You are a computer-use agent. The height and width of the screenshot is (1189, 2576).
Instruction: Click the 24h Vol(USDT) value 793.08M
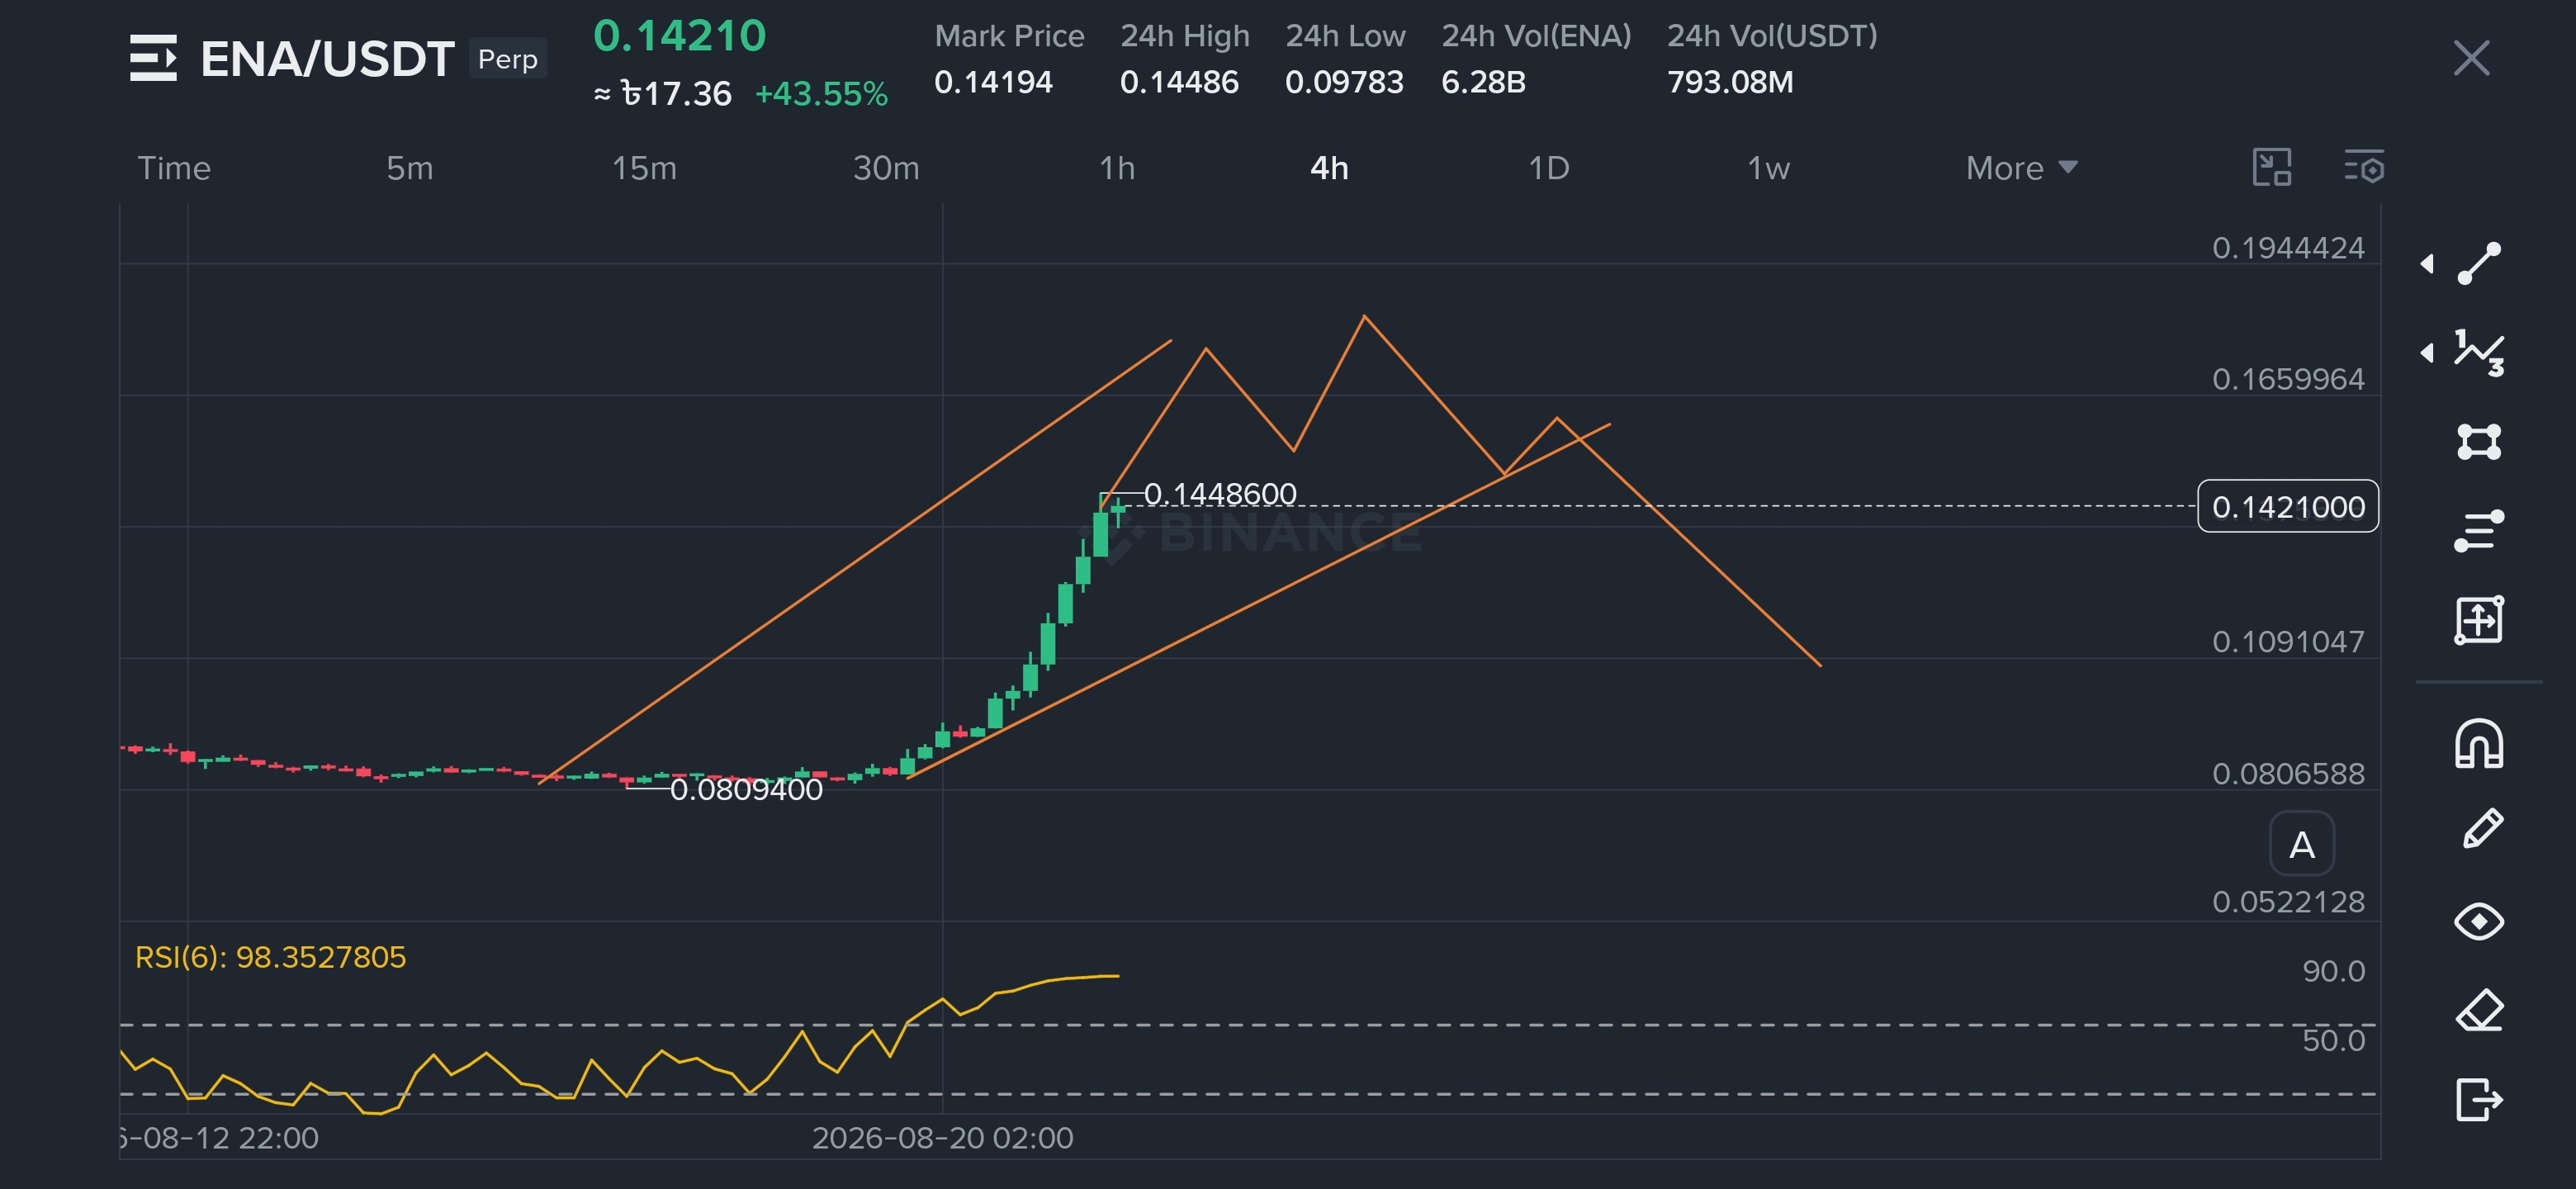pos(1730,82)
